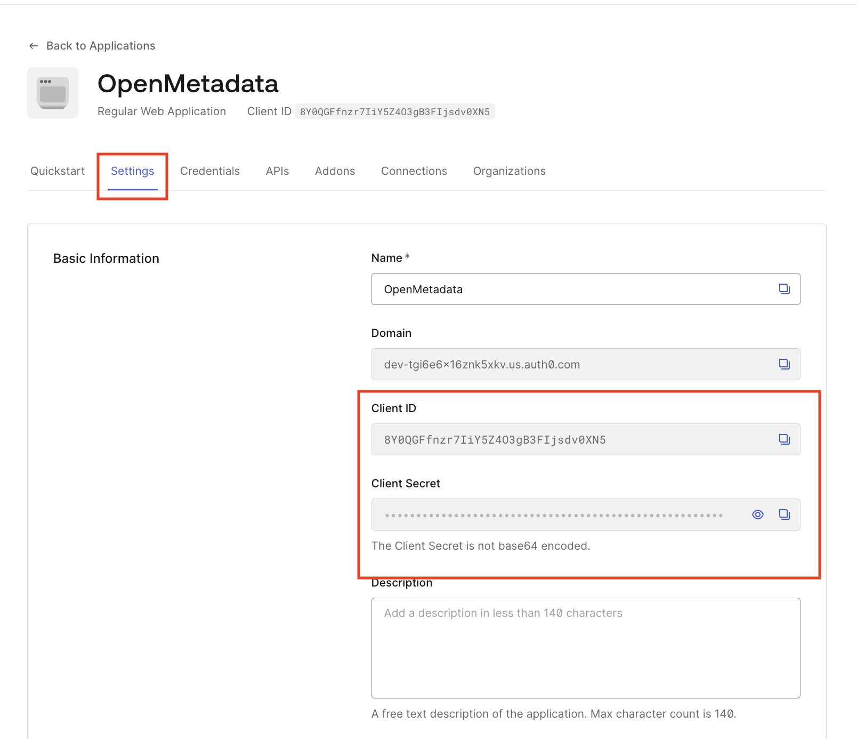Go back to Applications list
Screen dimensions: 857x739
tap(101, 46)
